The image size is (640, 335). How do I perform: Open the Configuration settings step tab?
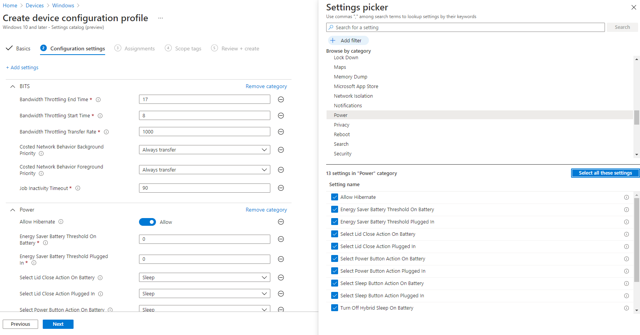[73, 48]
